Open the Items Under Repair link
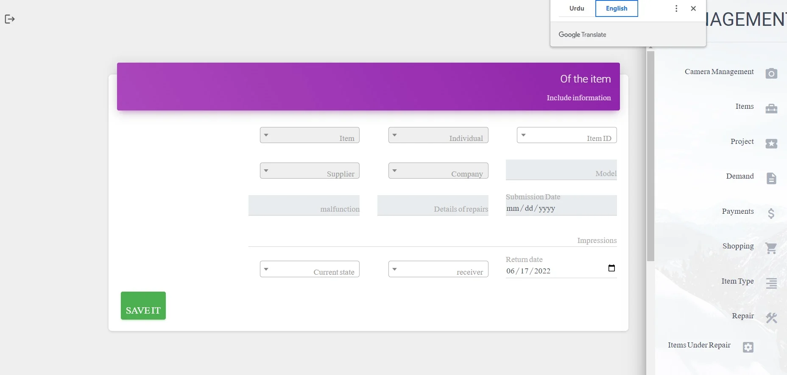 [x=699, y=345]
